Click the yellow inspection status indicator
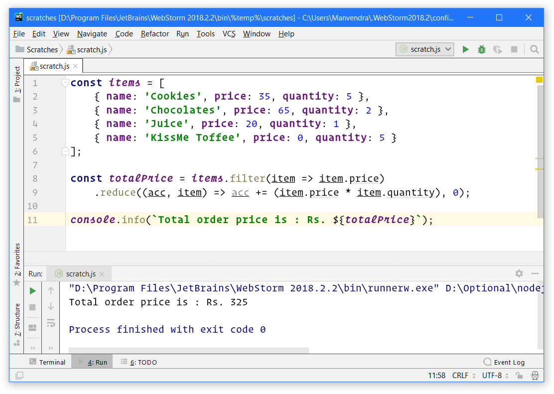Screen dimensions: 554x394 pyautogui.click(x=539, y=80)
